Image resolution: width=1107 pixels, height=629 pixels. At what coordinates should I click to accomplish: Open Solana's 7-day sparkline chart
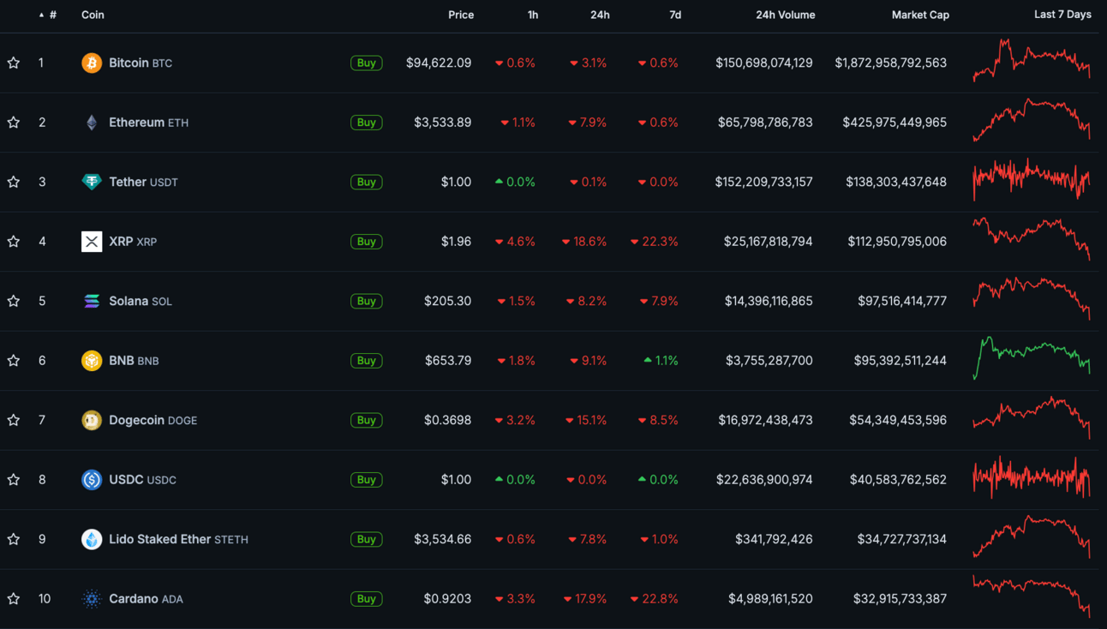(x=1032, y=298)
